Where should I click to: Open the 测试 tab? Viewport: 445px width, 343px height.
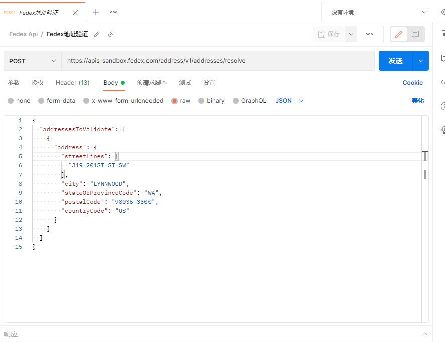pyautogui.click(x=185, y=83)
